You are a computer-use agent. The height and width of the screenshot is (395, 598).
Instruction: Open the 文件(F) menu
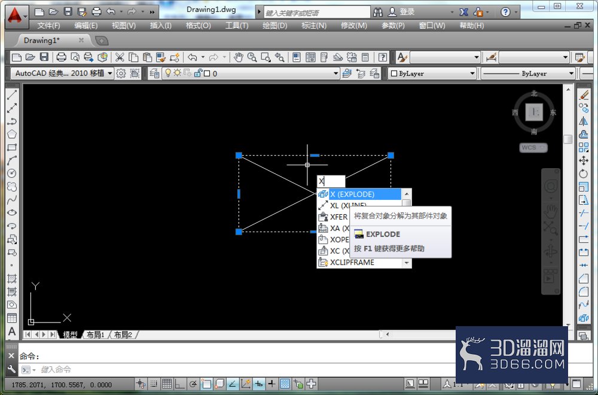tap(48, 26)
